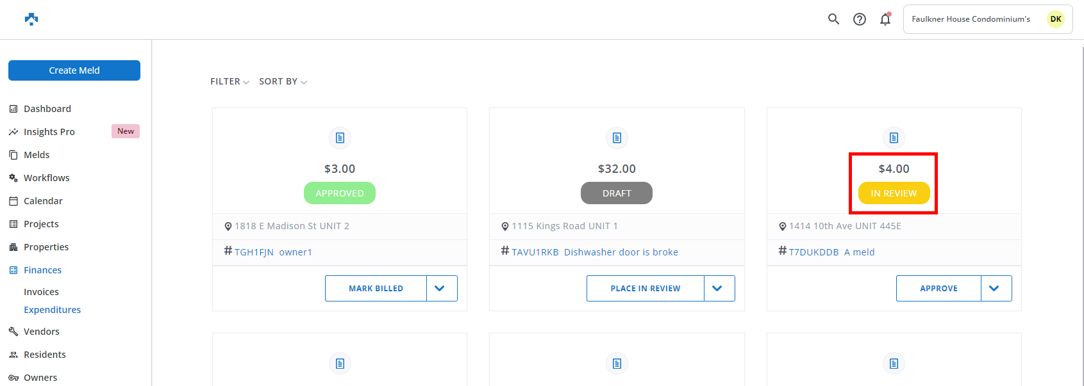This screenshot has width=1084, height=386.
Task: Open meld link TAVU1RKB Dishwasher door is broke
Action: [594, 252]
